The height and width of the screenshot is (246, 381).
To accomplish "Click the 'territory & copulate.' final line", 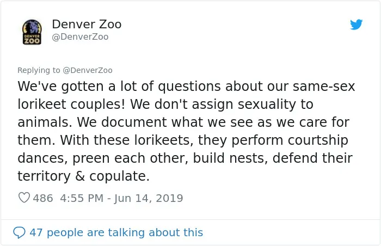I will (x=83, y=176).
